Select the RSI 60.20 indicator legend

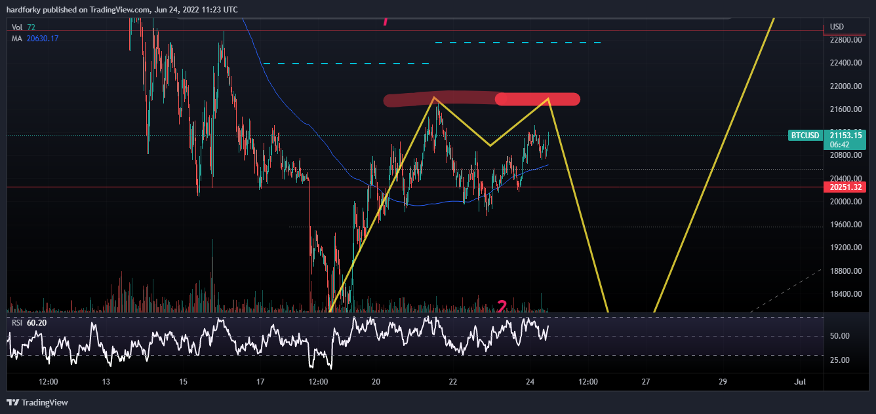coord(28,322)
